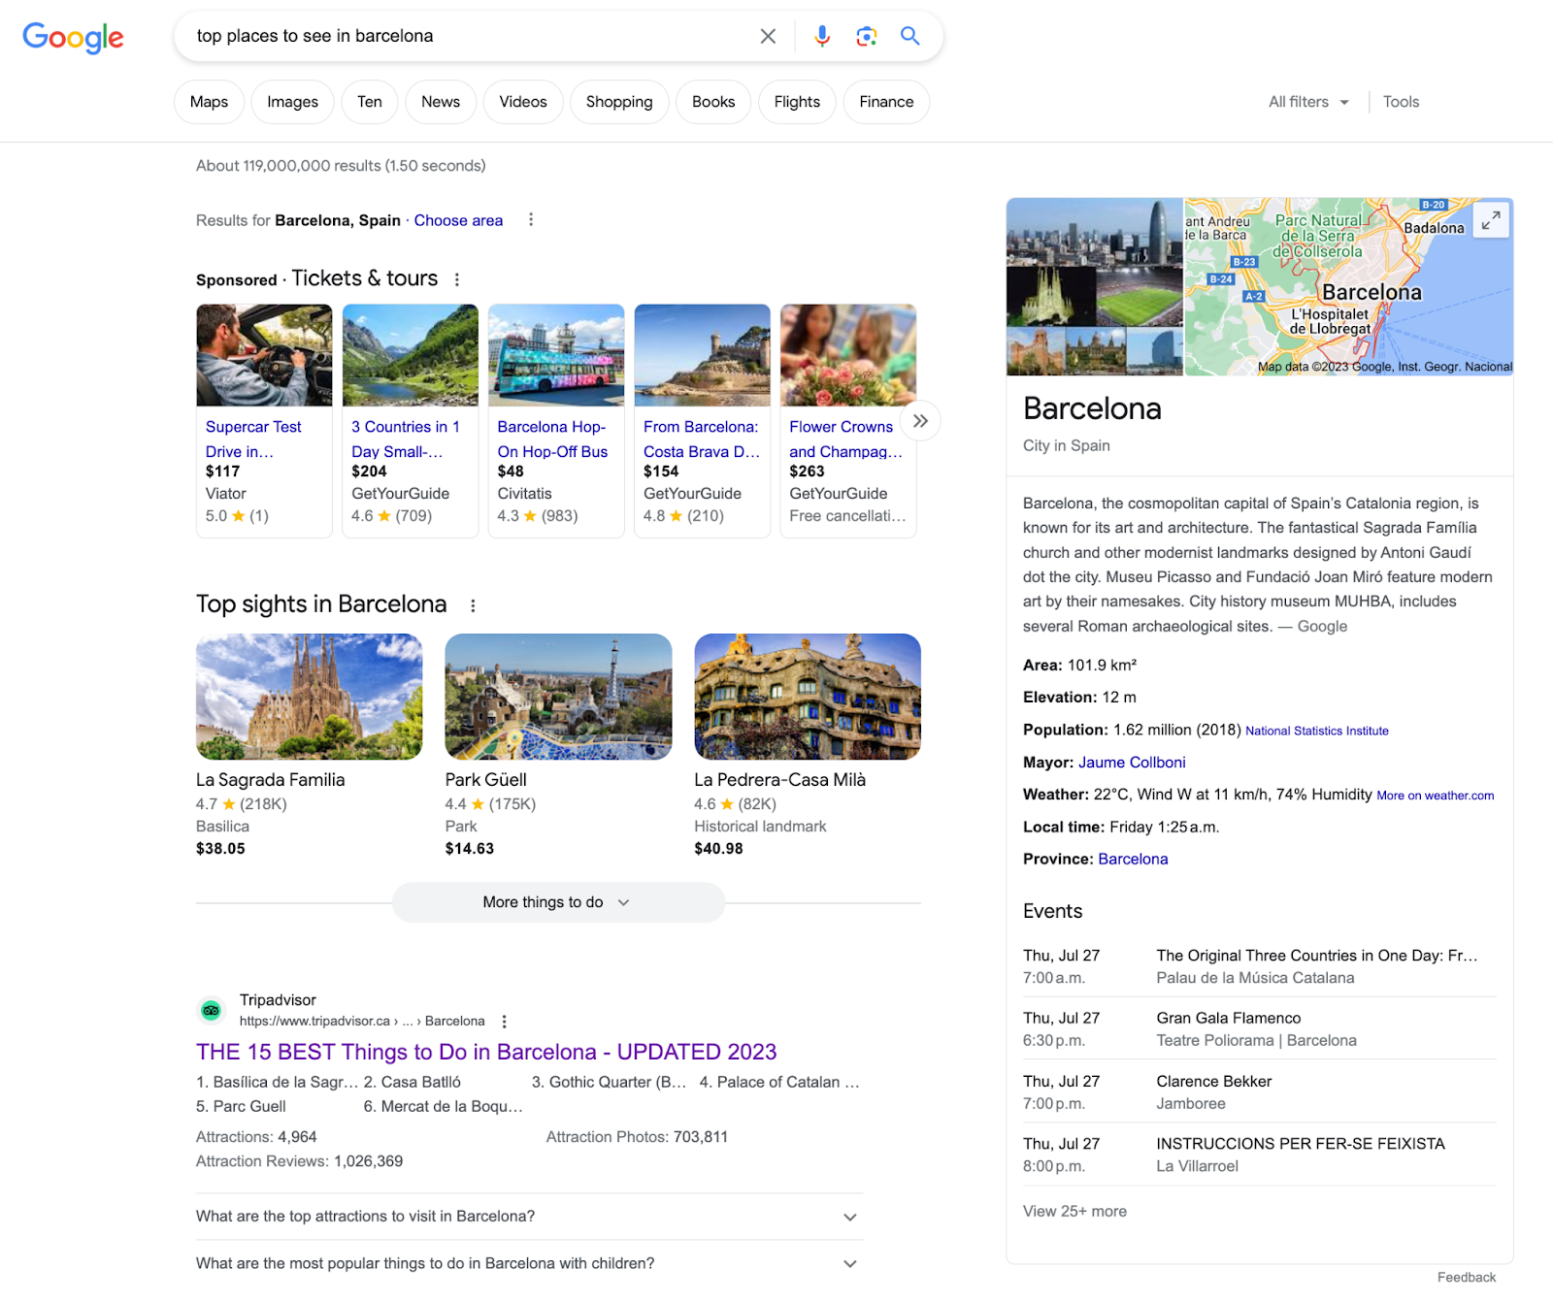Open the Flower Crowns and Champagne listing

(x=845, y=439)
